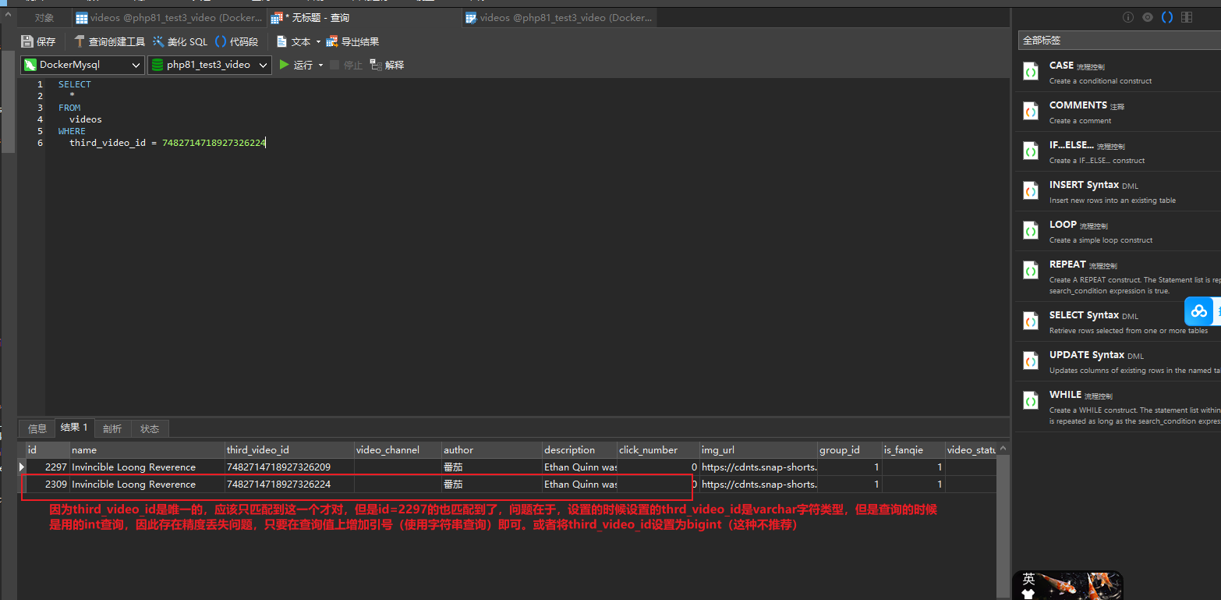
Task: Switch to videos tab with table-design pencil icon
Action: 558,17
